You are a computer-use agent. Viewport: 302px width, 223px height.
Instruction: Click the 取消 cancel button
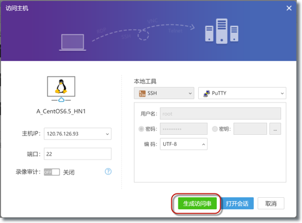271,203
